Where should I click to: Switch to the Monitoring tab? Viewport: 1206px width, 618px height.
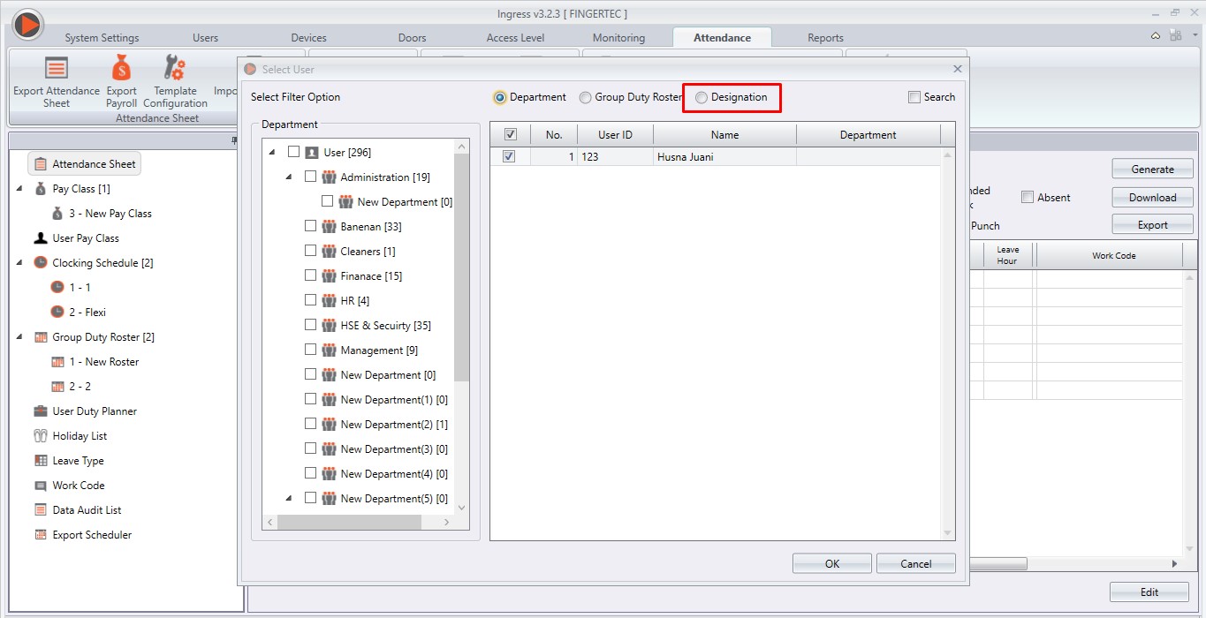618,38
